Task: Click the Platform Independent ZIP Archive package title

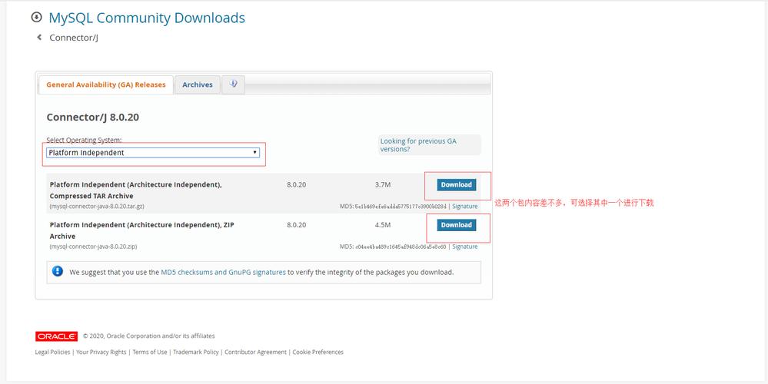Action: 142,230
